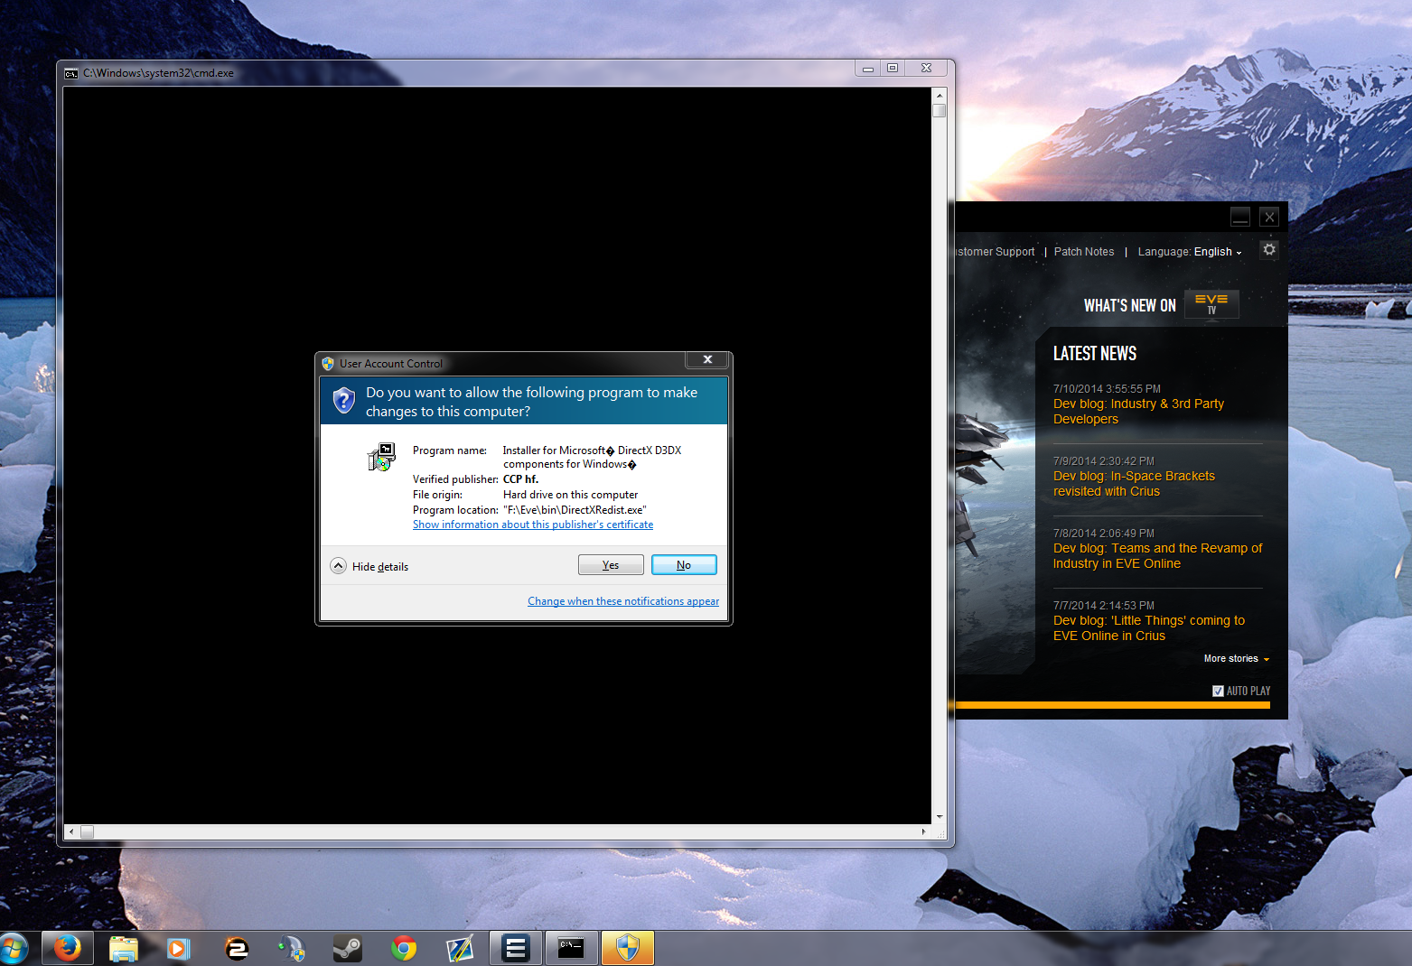Viewport: 1412px width, 966px height.
Task: Click the cmd window horizontal scrollbar thumb
Action: coord(87,831)
